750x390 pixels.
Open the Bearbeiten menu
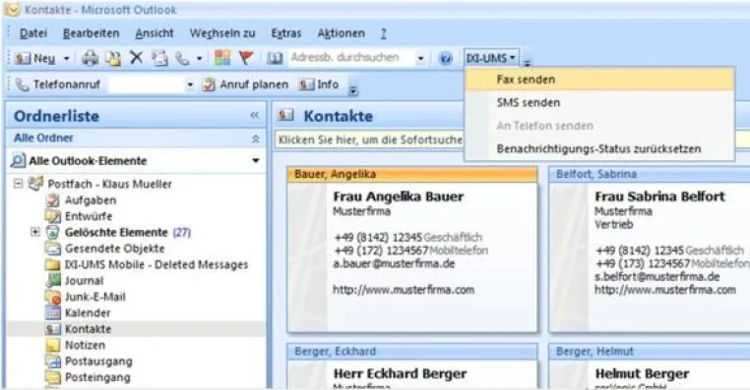tap(91, 33)
